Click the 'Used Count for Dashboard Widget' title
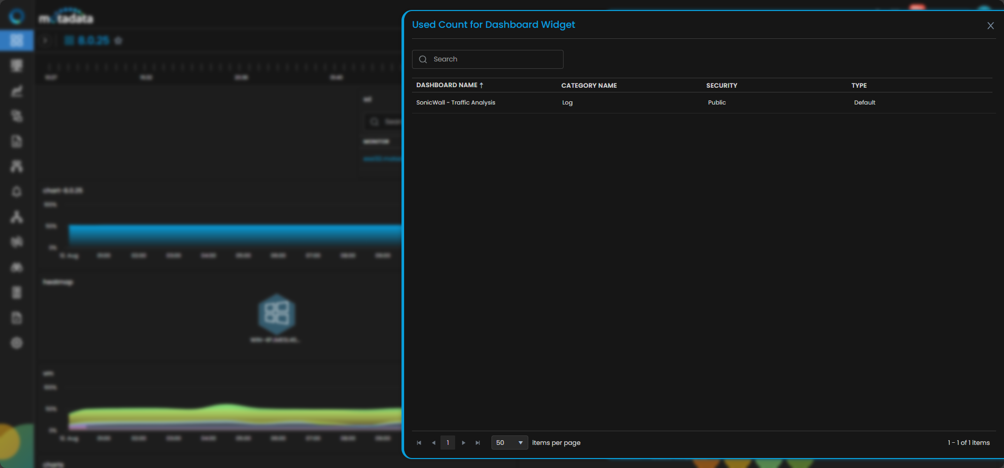Screen dimensions: 1004x468 pyautogui.click(x=494, y=25)
